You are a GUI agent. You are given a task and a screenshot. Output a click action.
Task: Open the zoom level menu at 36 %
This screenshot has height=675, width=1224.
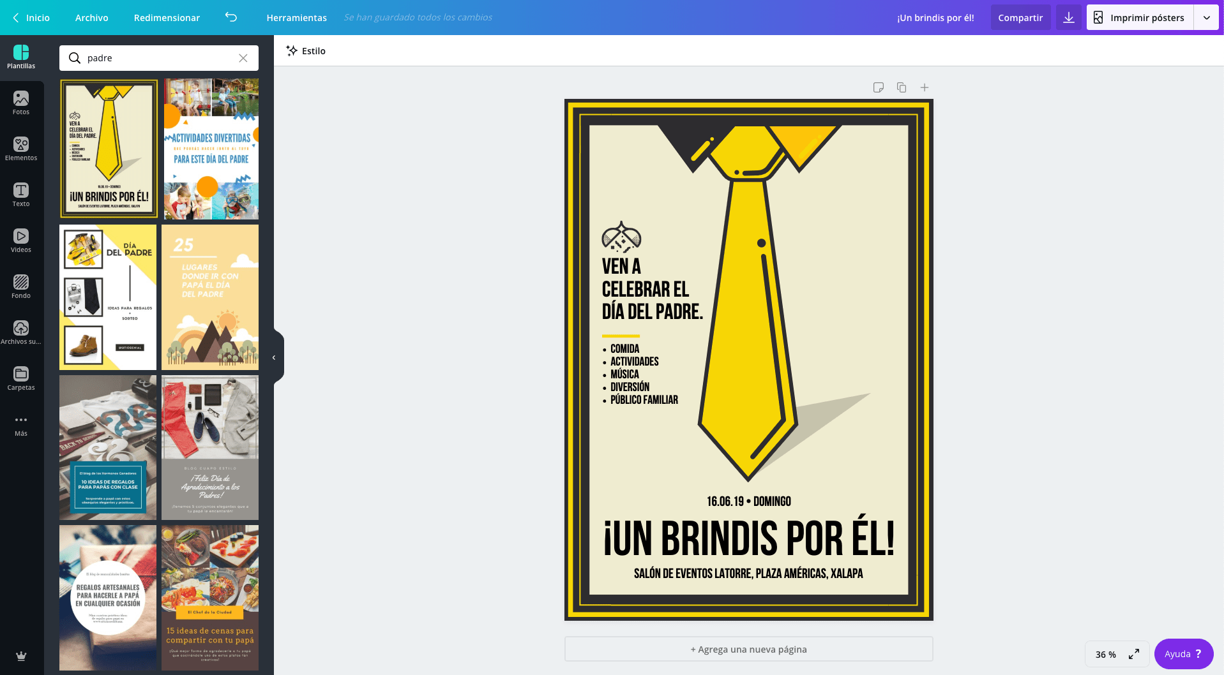click(x=1106, y=655)
